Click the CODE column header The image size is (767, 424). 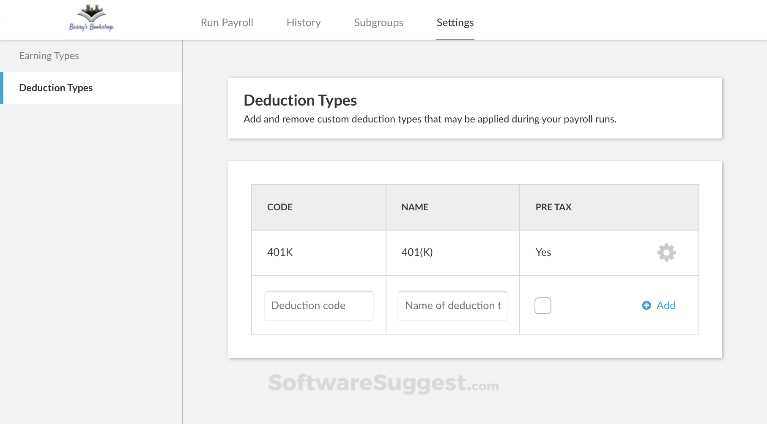pos(280,207)
